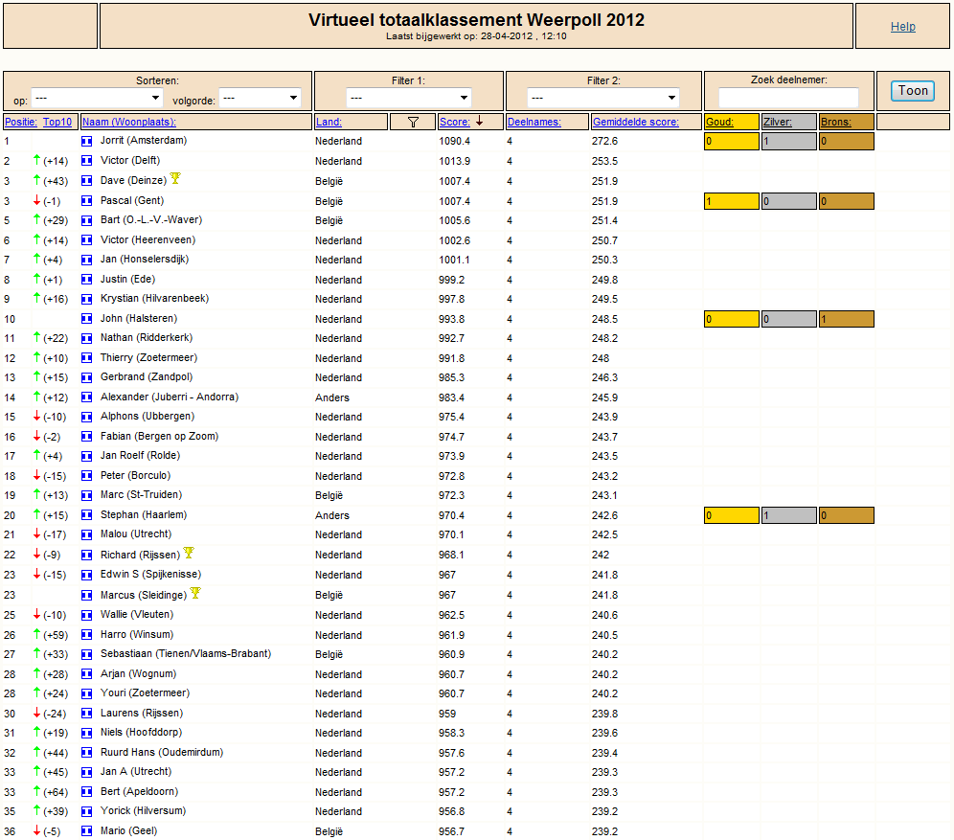Open the 'Sorteren op' dropdown
954x840 pixels.
click(x=97, y=98)
